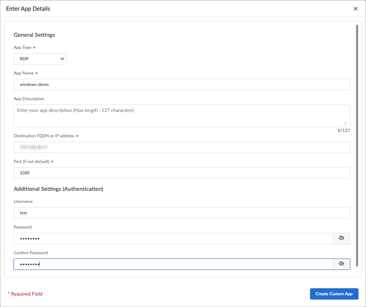Show the Password field characters

pos(341,239)
